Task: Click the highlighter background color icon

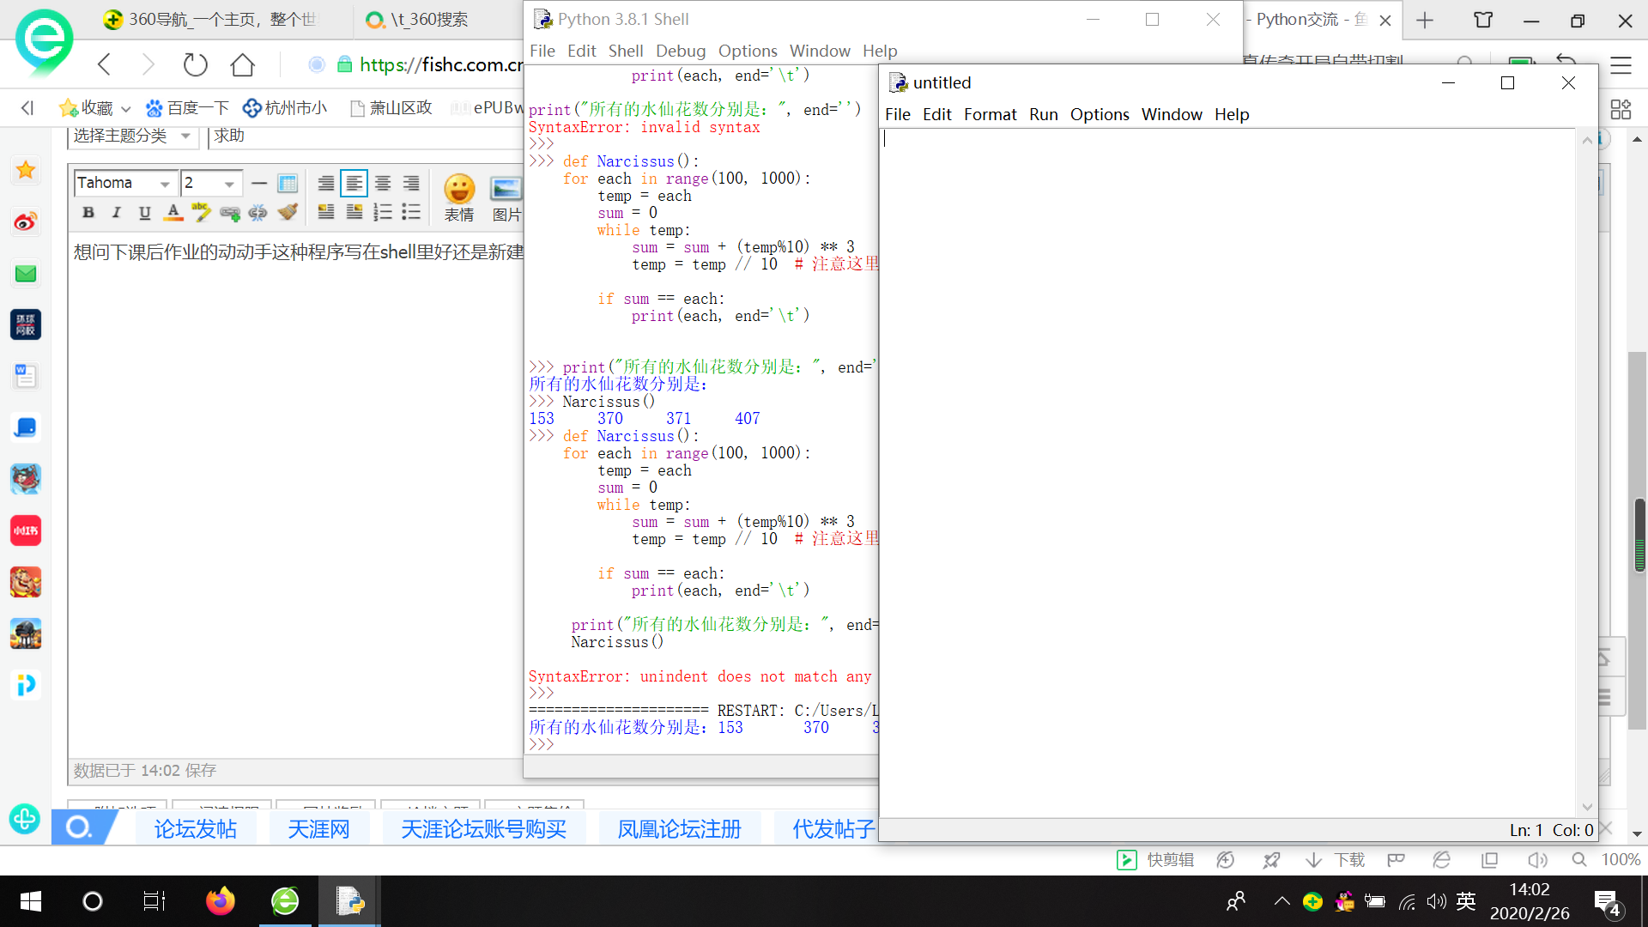Action: coord(201,212)
